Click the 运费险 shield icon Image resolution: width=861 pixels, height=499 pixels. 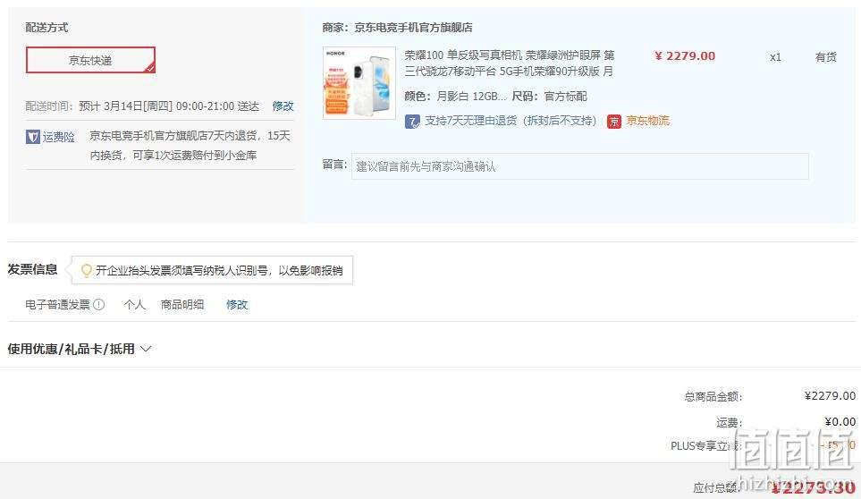coord(32,137)
